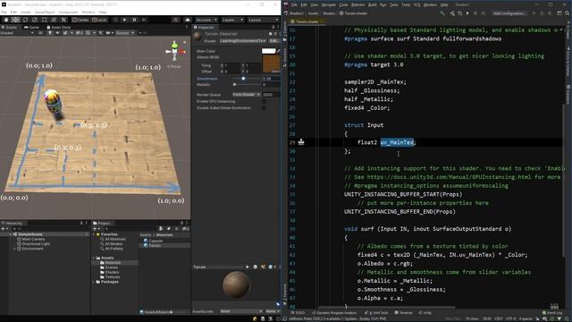Click All Materials saved search
This screenshot has height=322, width=572.
click(x=115, y=239)
